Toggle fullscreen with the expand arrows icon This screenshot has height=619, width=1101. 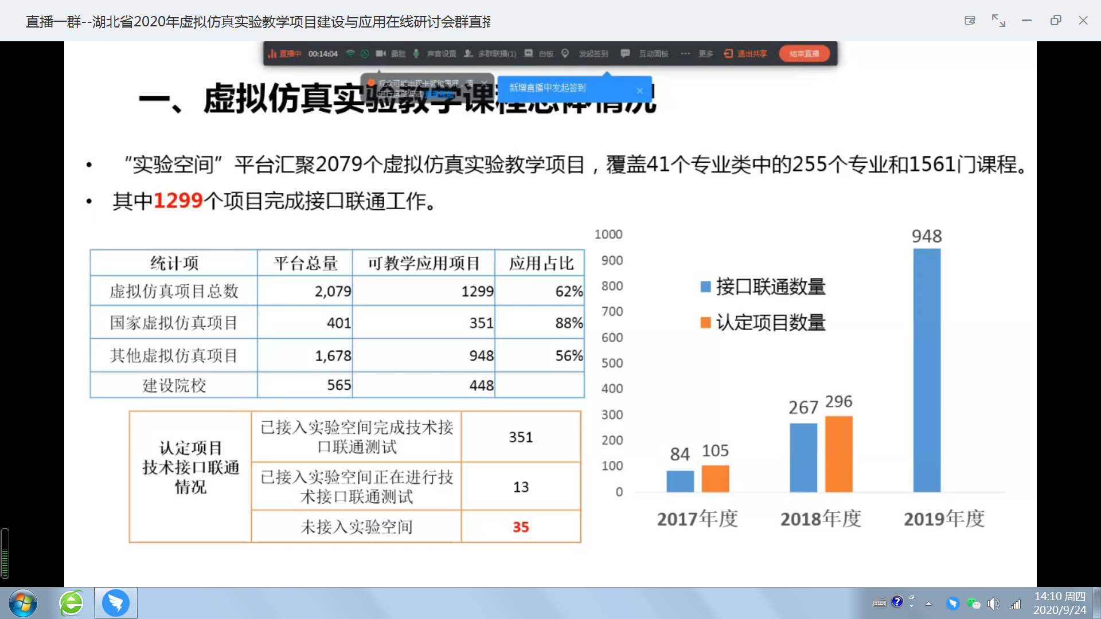(998, 21)
